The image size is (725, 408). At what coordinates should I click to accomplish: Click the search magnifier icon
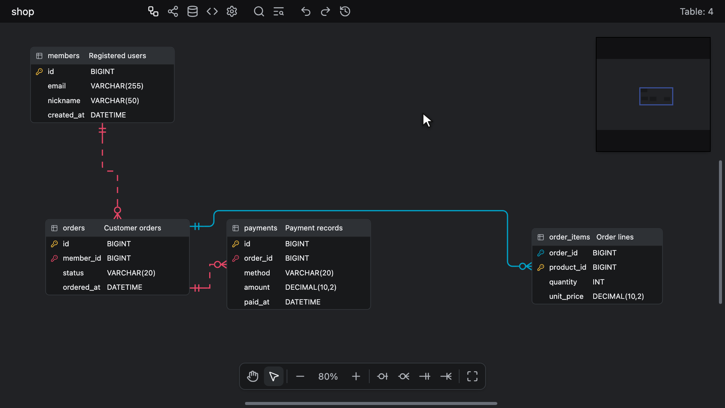[x=259, y=11]
